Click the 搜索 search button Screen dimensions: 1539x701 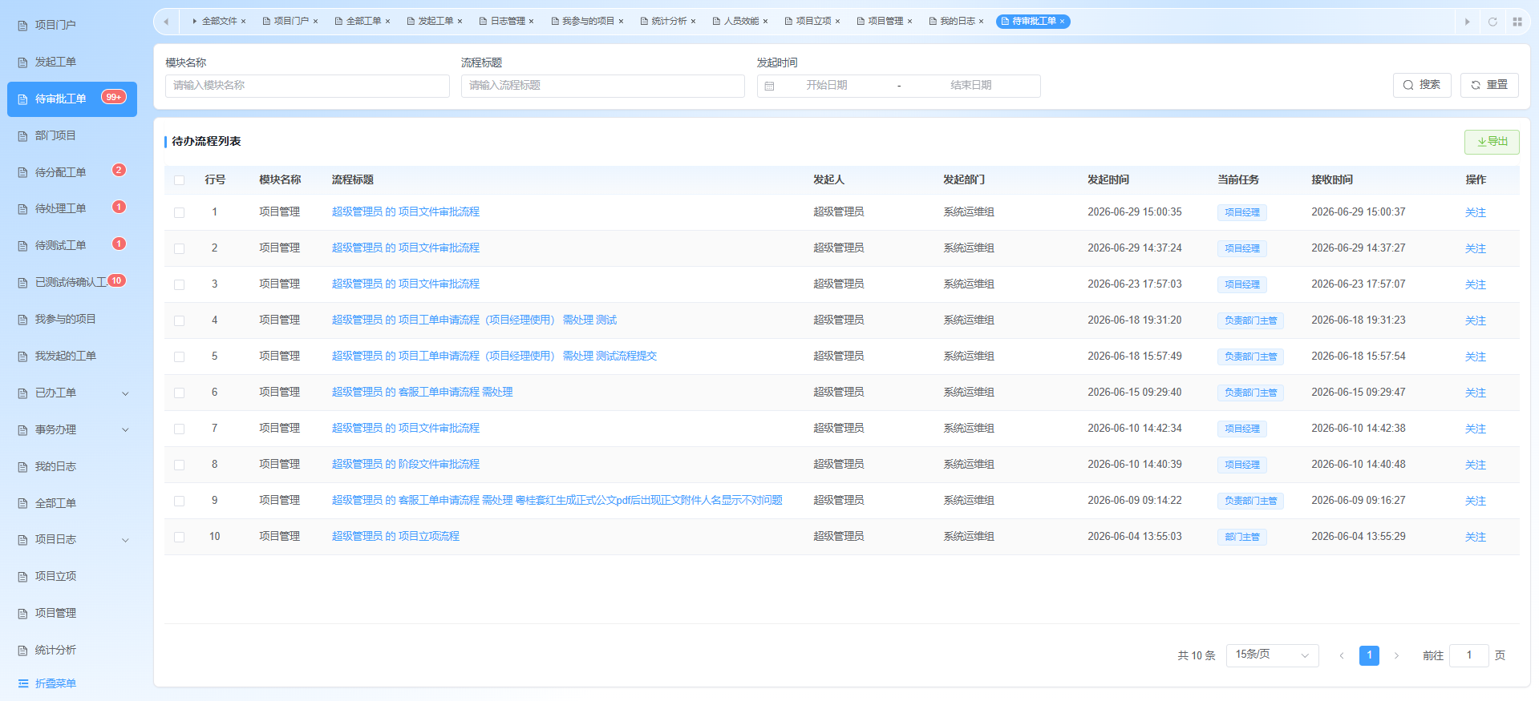[1422, 85]
